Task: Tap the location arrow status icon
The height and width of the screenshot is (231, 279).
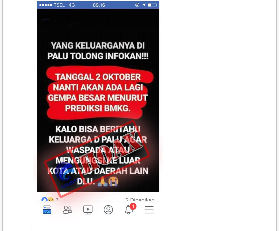Action: coord(144,5)
